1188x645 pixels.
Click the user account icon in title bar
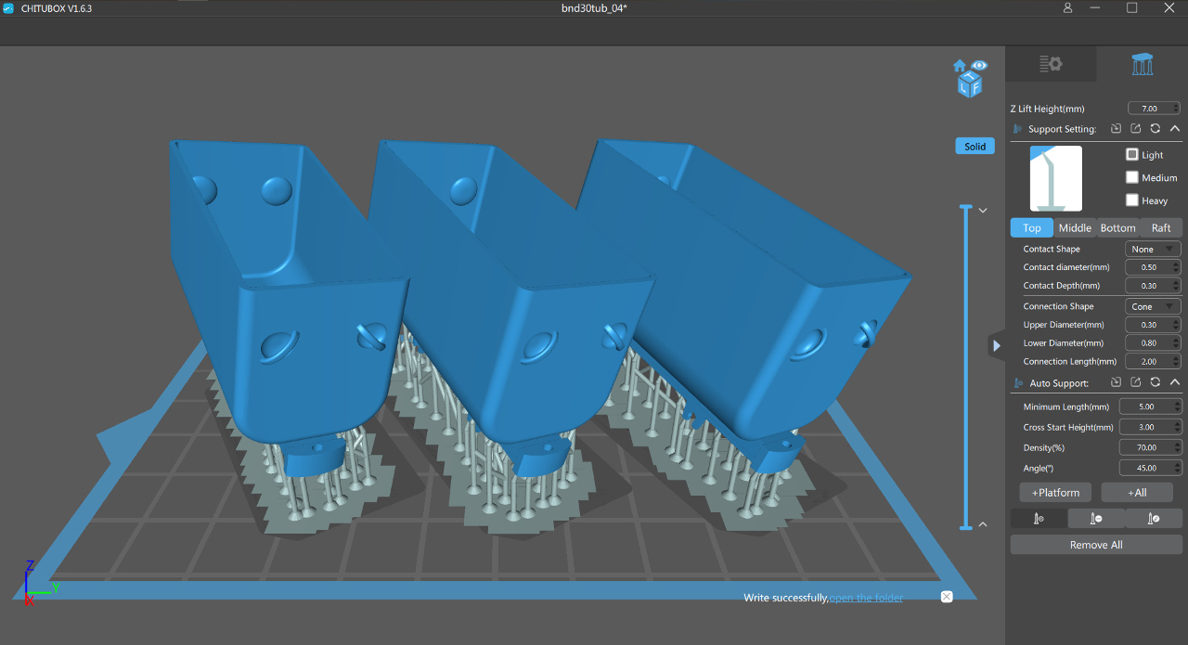click(x=1068, y=8)
